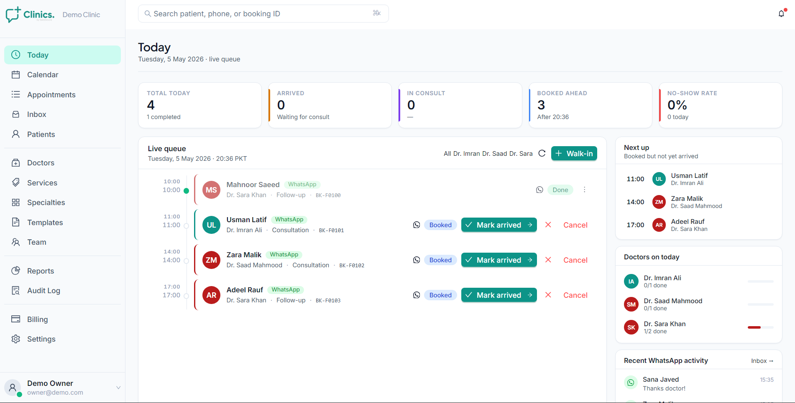Open the Inbox link in WhatsApp activity
This screenshot has height=403, width=795.
(x=762, y=361)
